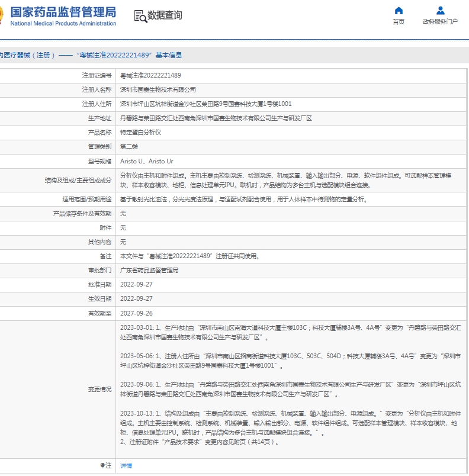Click the 管理类别 row label
The image size is (469, 476).
tap(99, 147)
